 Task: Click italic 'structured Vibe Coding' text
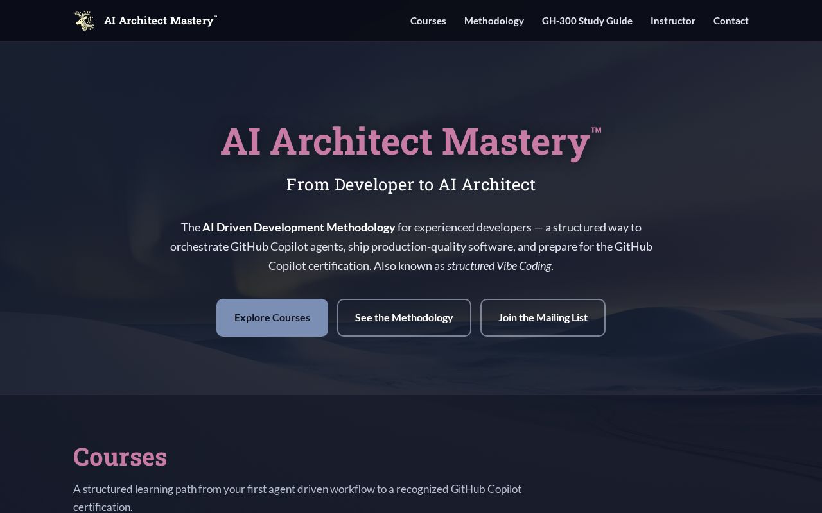(499, 266)
